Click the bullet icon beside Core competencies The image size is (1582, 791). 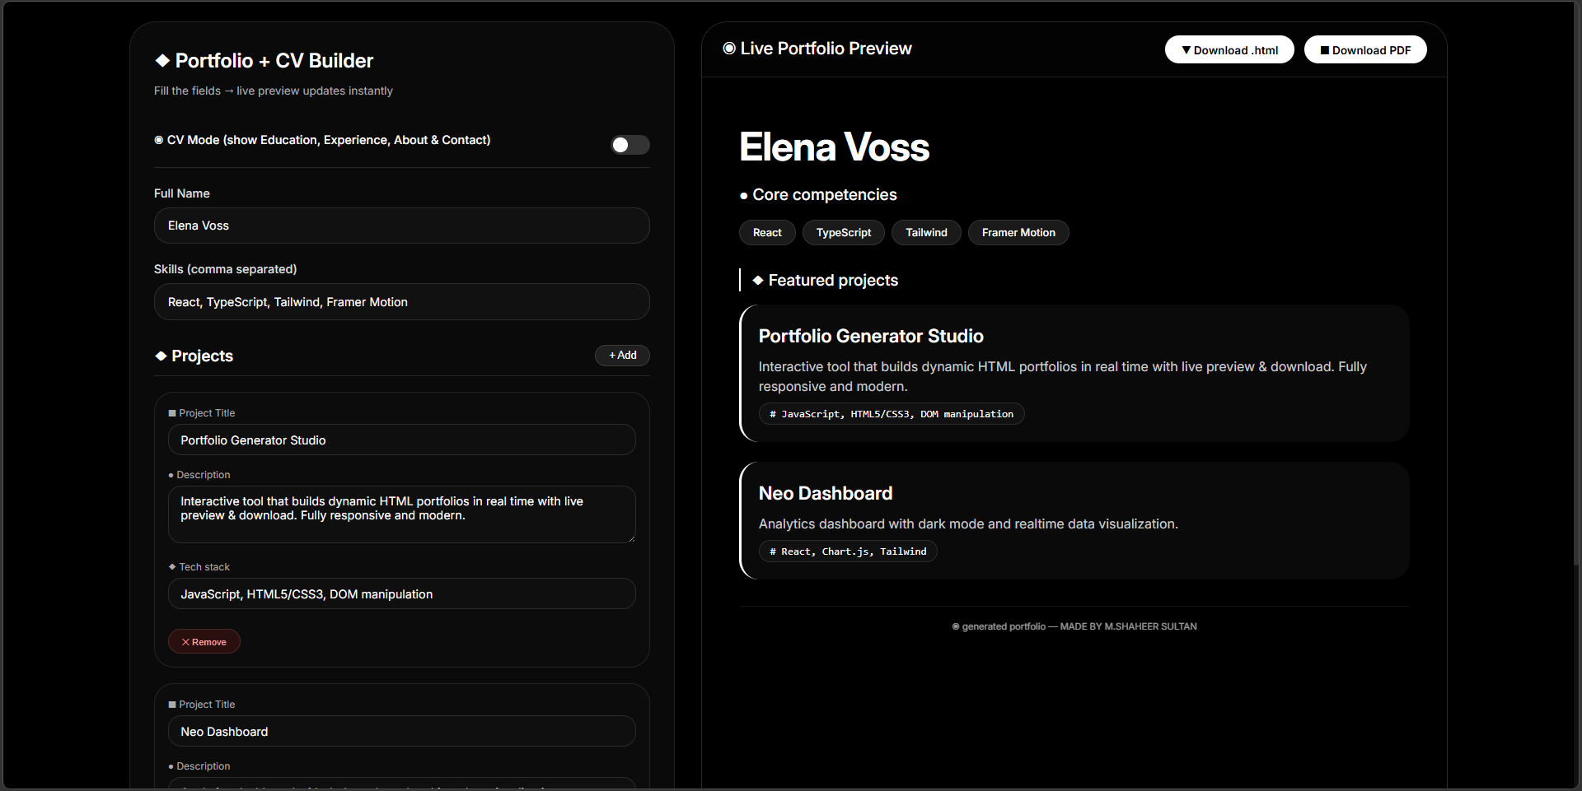(742, 195)
